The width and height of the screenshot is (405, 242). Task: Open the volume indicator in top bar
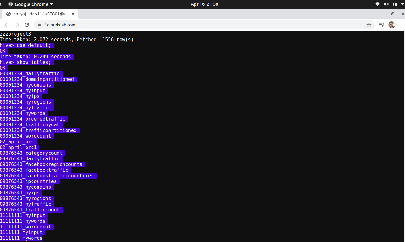tap(386, 4)
